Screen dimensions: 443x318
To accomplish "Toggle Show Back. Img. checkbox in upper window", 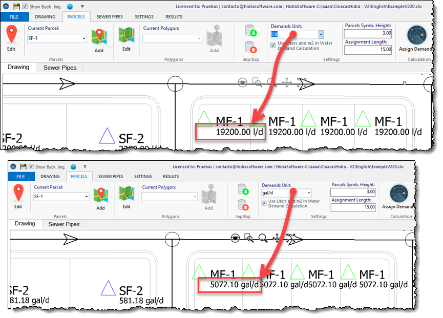I will click(x=25, y=7).
